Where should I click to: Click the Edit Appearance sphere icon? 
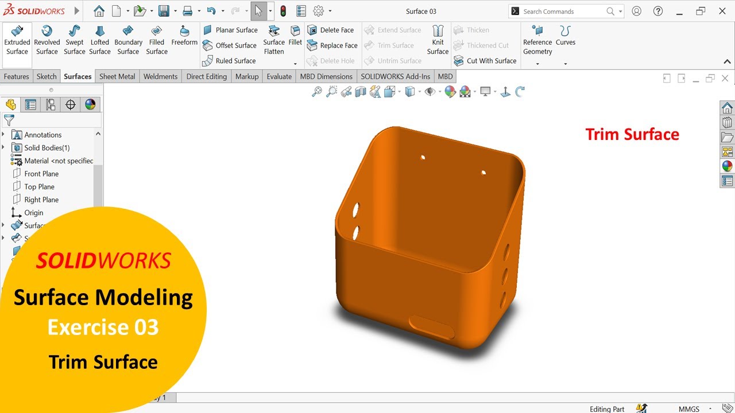click(450, 91)
